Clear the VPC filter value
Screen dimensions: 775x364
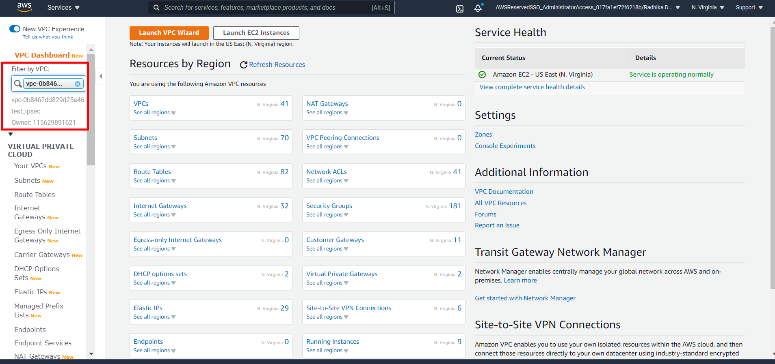pyautogui.click(x=78, y=84)
